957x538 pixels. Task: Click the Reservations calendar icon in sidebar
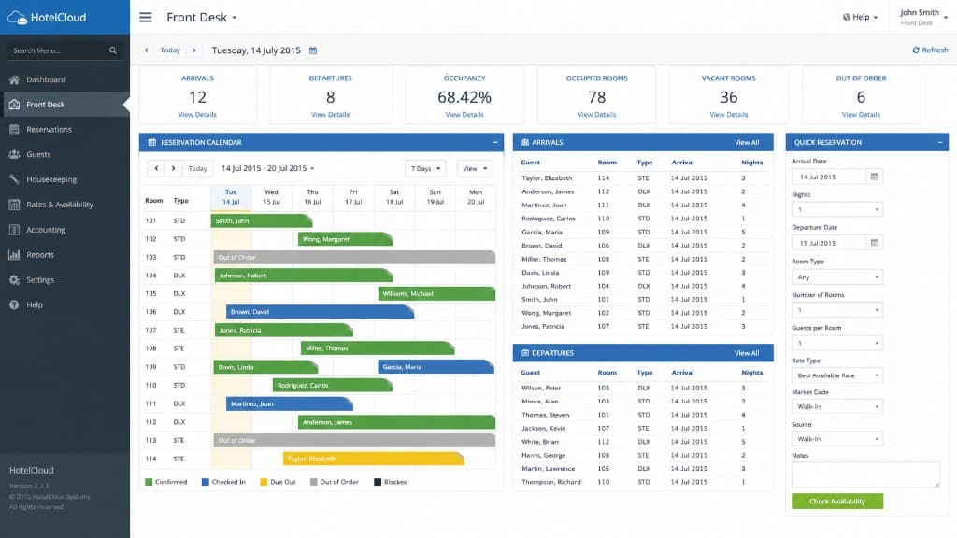click(x=15, y=129)
